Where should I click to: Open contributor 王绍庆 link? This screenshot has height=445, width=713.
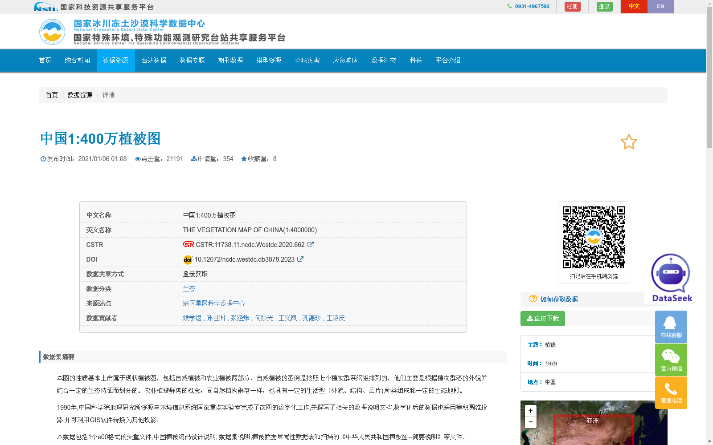(x=336, y=318)
